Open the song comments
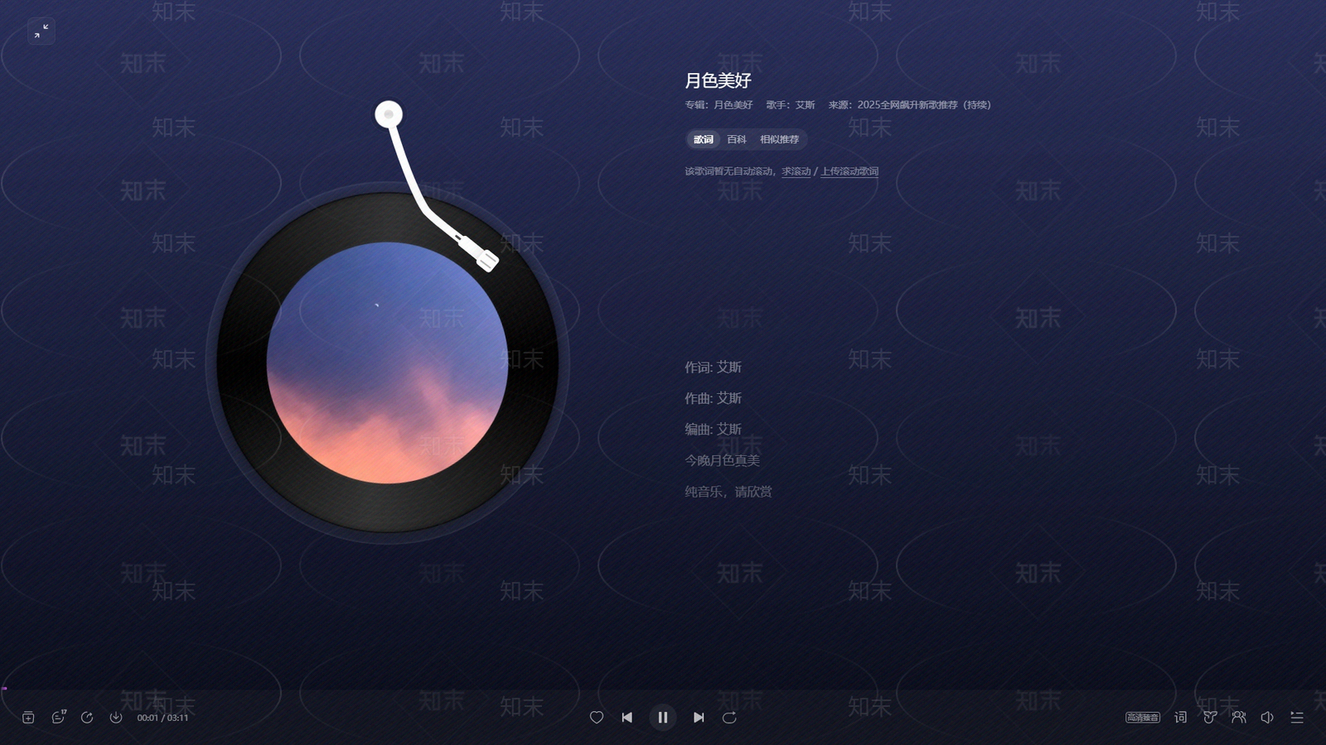This screenshot has height=745, width=1326. pos(58,718)
